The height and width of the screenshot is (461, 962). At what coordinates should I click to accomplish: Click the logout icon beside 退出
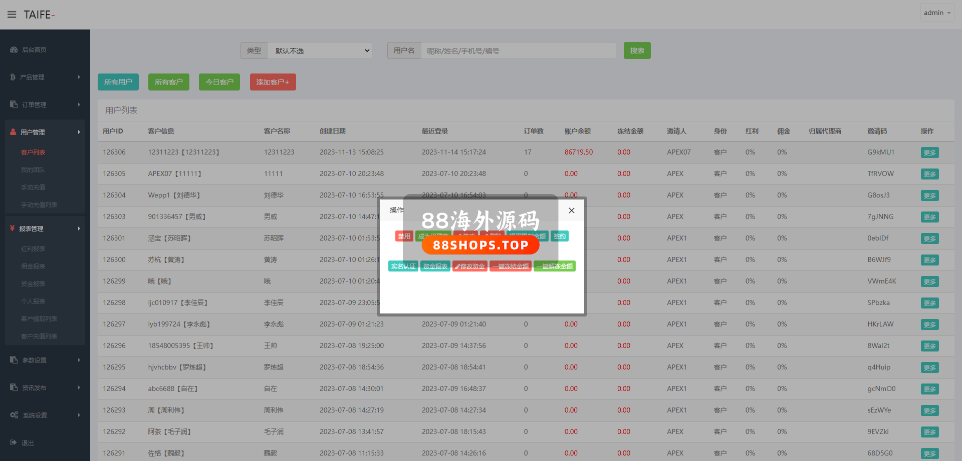tap(13, 442)
